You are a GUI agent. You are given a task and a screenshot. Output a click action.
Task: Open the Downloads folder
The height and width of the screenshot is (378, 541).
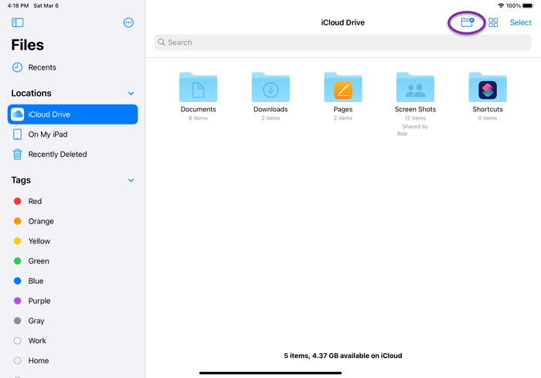[270, 89]
